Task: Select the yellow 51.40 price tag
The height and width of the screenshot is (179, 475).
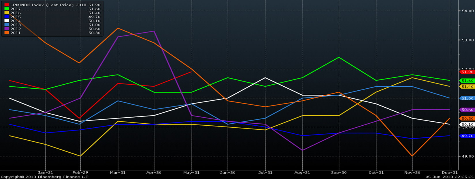Action: coord(467,87)
